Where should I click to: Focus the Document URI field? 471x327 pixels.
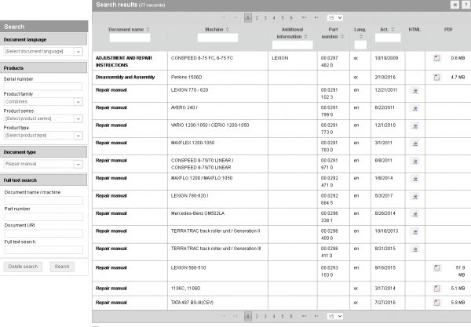click(x=43, y=233)
